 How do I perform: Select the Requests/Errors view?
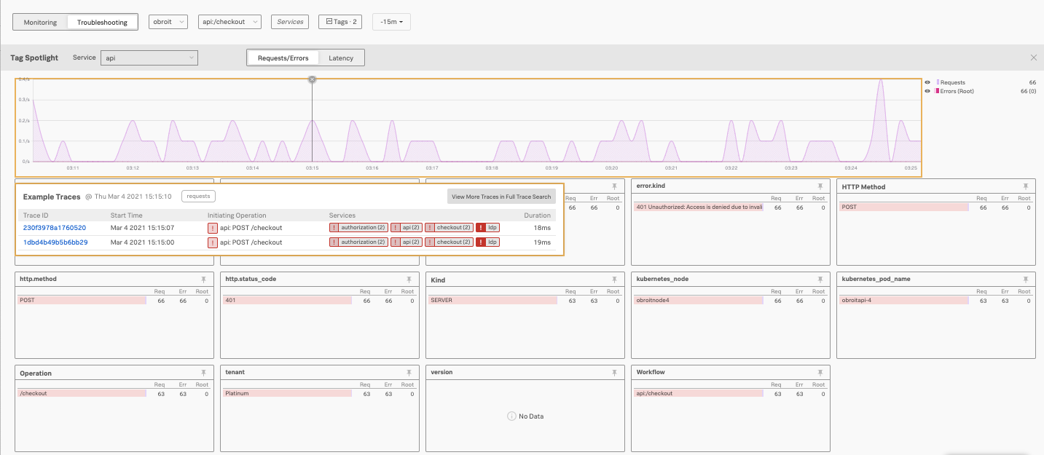283,58
